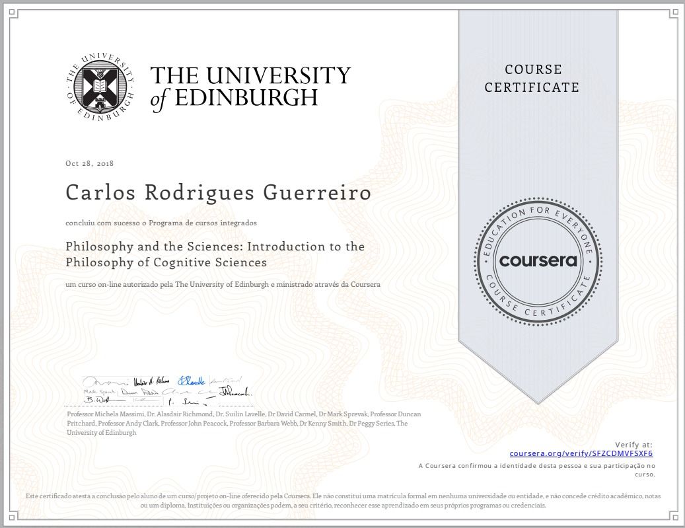685x528 pixels.
Task: Click the "Verify at:" label
Action: (x=633, y=445)
